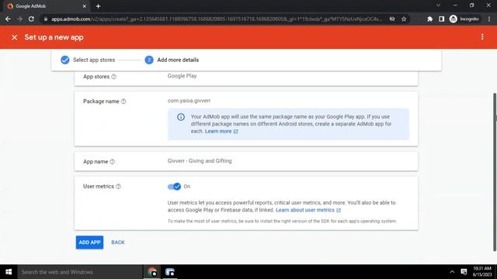This screenshot has width=497, height=279.
Task: Click the browser forward arrow
Action: [x=19, y=19]
